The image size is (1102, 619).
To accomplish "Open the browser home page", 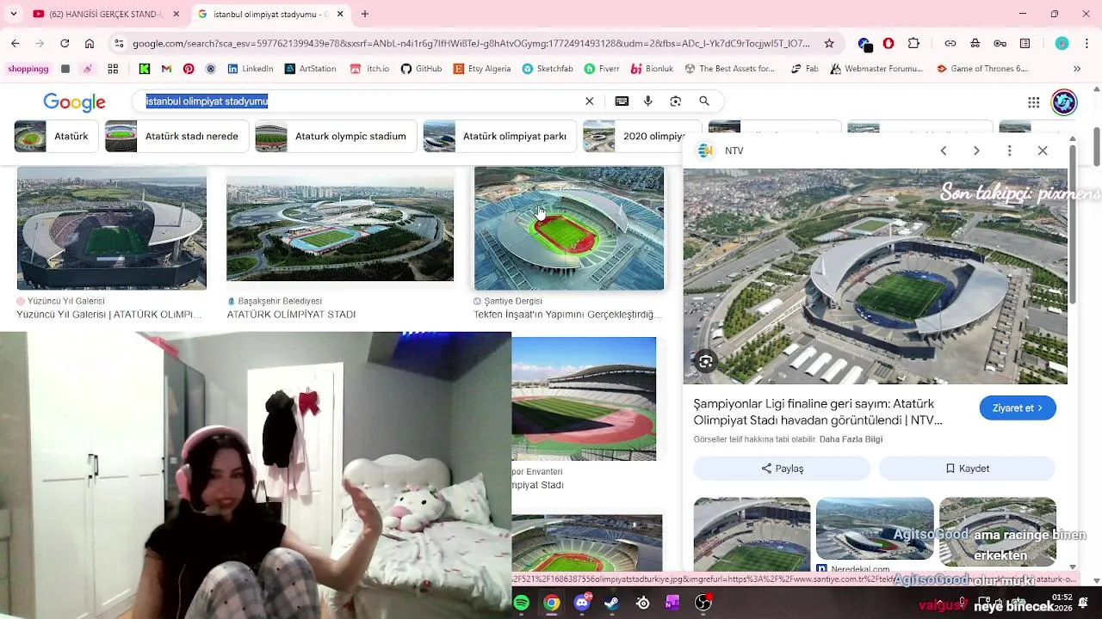I will (x=90, y=43).
